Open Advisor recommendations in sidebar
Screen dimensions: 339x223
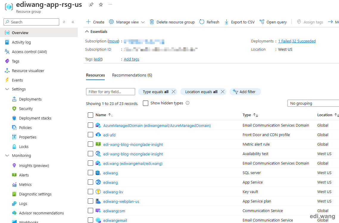pos(41,213)
